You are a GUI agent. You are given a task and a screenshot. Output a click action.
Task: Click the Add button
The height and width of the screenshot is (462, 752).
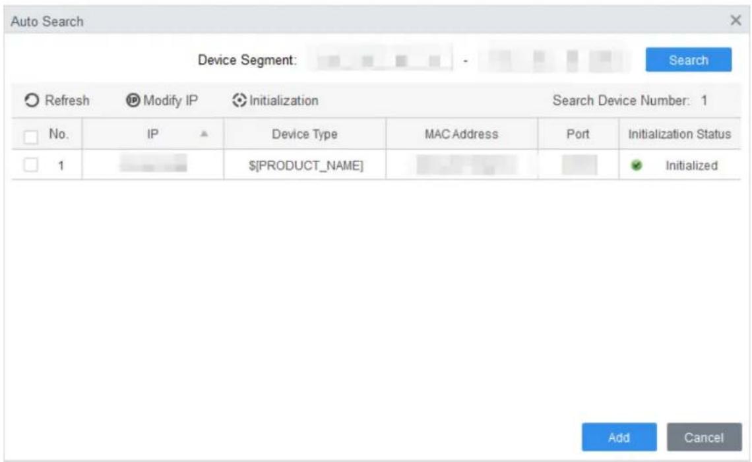pyautogui.click(x=619, y=437)
